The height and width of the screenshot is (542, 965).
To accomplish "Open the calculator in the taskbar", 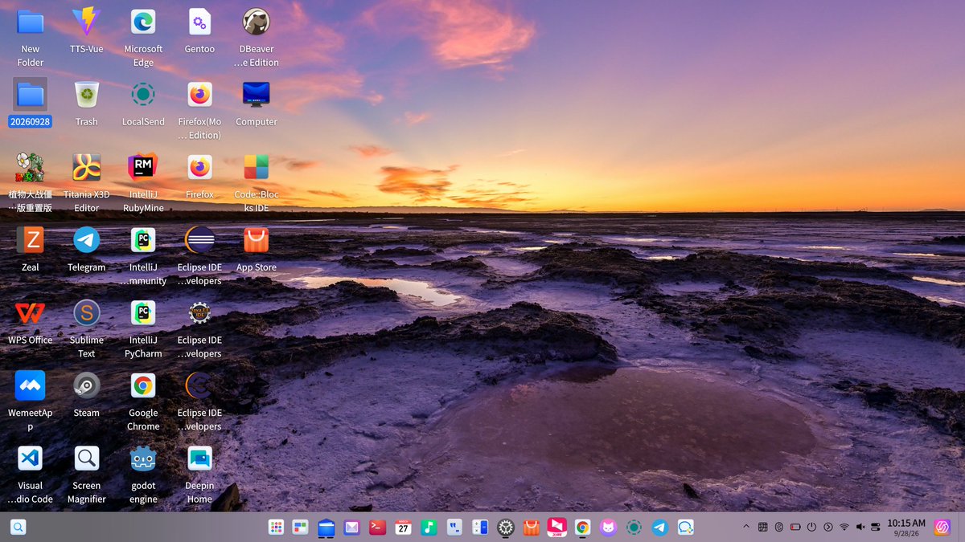I will pos(480,528).
